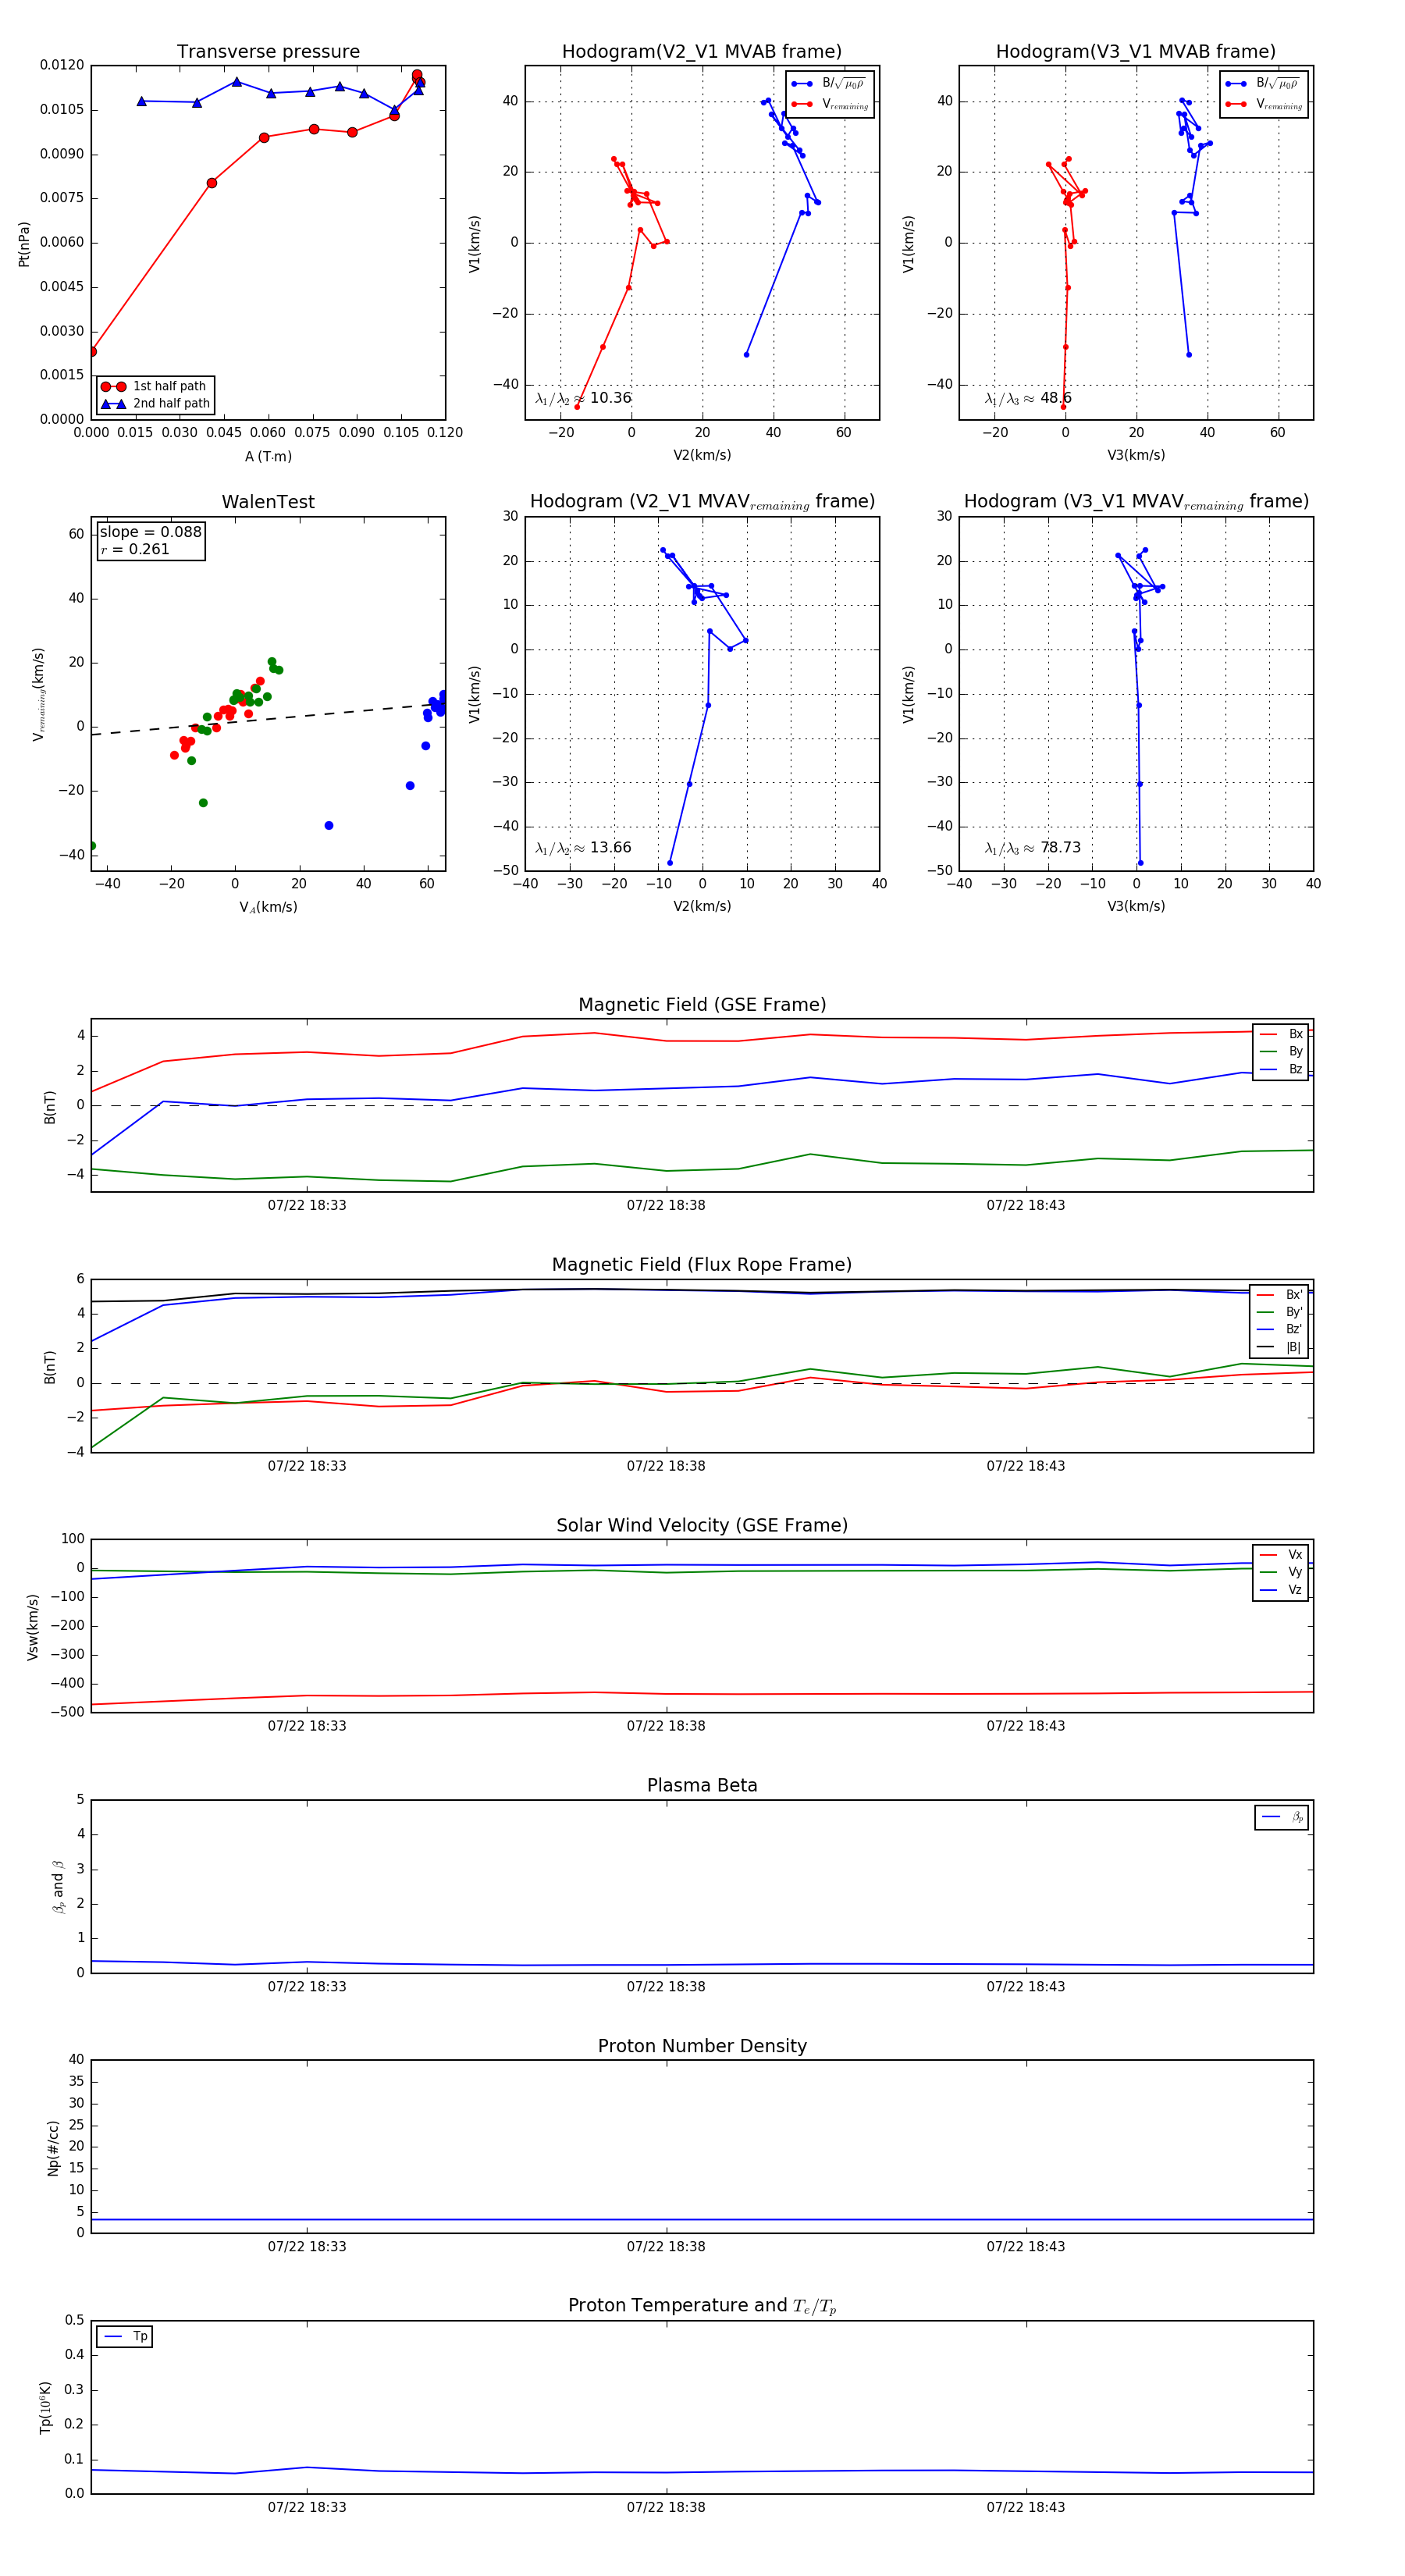The image size is (1405, 2576).
Task: Click the 'WalenTest' plot title
Action: (x=268, y=502)
